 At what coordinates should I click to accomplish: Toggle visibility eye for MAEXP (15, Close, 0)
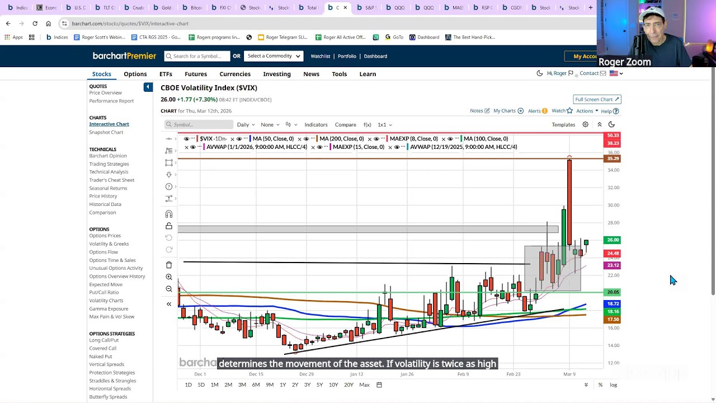[319, 147]
